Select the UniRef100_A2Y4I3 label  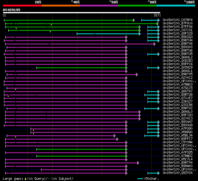point(178,119)
